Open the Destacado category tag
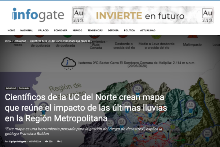 (24, 88)
